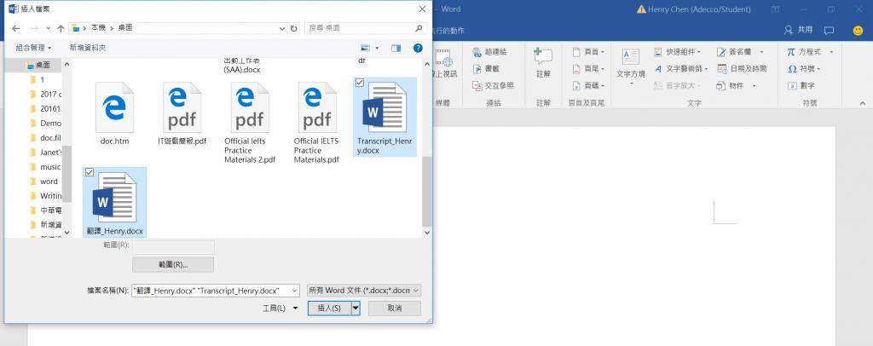Open the 文字方塊 text box dropdown

click(632, 84)
